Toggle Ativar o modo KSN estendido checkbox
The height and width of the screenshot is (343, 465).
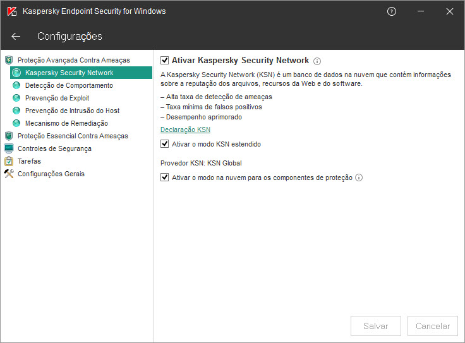coord(165,144)
